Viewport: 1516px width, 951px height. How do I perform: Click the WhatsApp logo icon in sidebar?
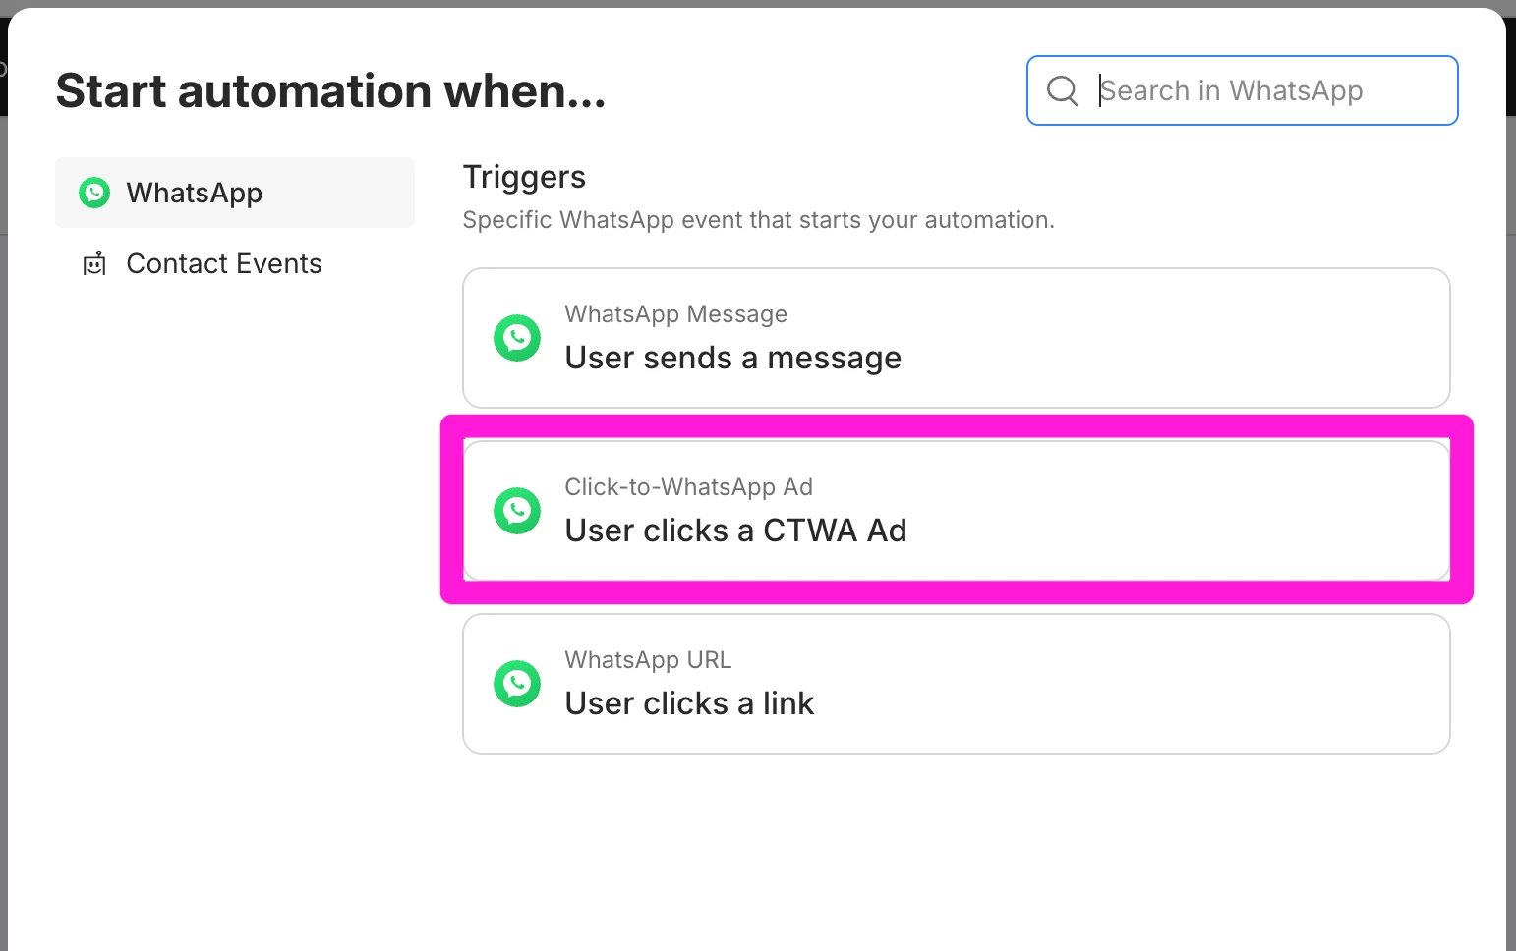tap(94, 193)
